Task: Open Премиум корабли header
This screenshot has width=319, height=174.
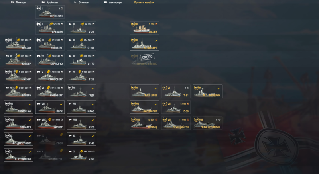Action: (144, 2)
